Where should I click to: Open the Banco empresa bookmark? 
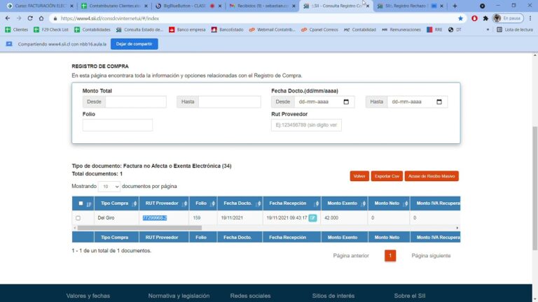pyautogui.click(x=187, y=30)
